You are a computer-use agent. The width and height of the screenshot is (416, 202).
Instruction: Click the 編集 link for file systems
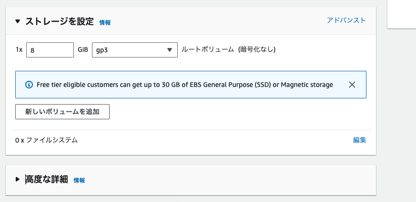tap(359, 140)
